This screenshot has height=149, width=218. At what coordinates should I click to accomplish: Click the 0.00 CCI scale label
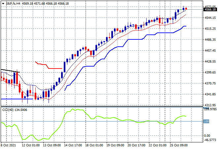207,136
